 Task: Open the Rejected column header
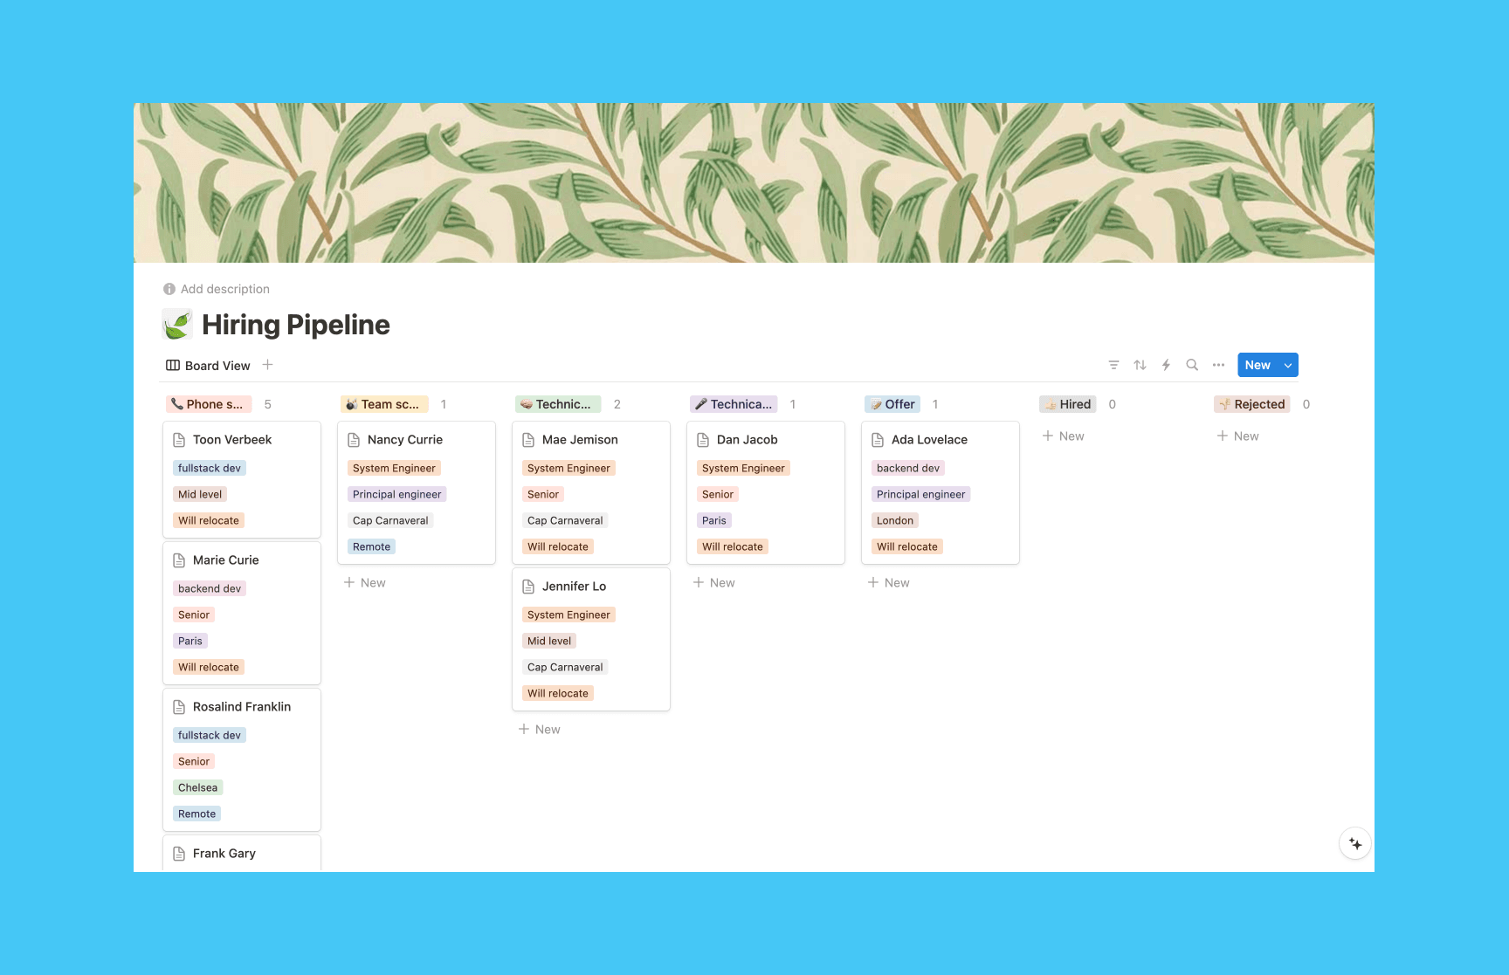(x=1252, y=404)
